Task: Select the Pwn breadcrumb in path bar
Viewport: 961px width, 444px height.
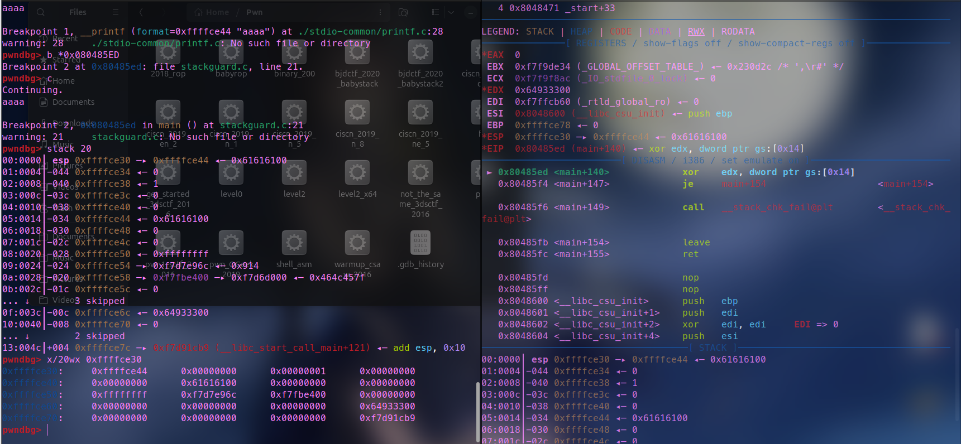Action: point(254,12)
